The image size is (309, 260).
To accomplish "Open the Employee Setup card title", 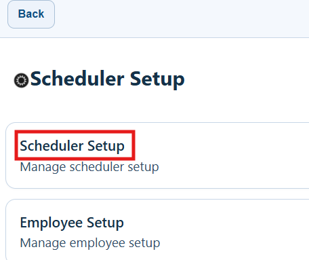I will (72, 223).
